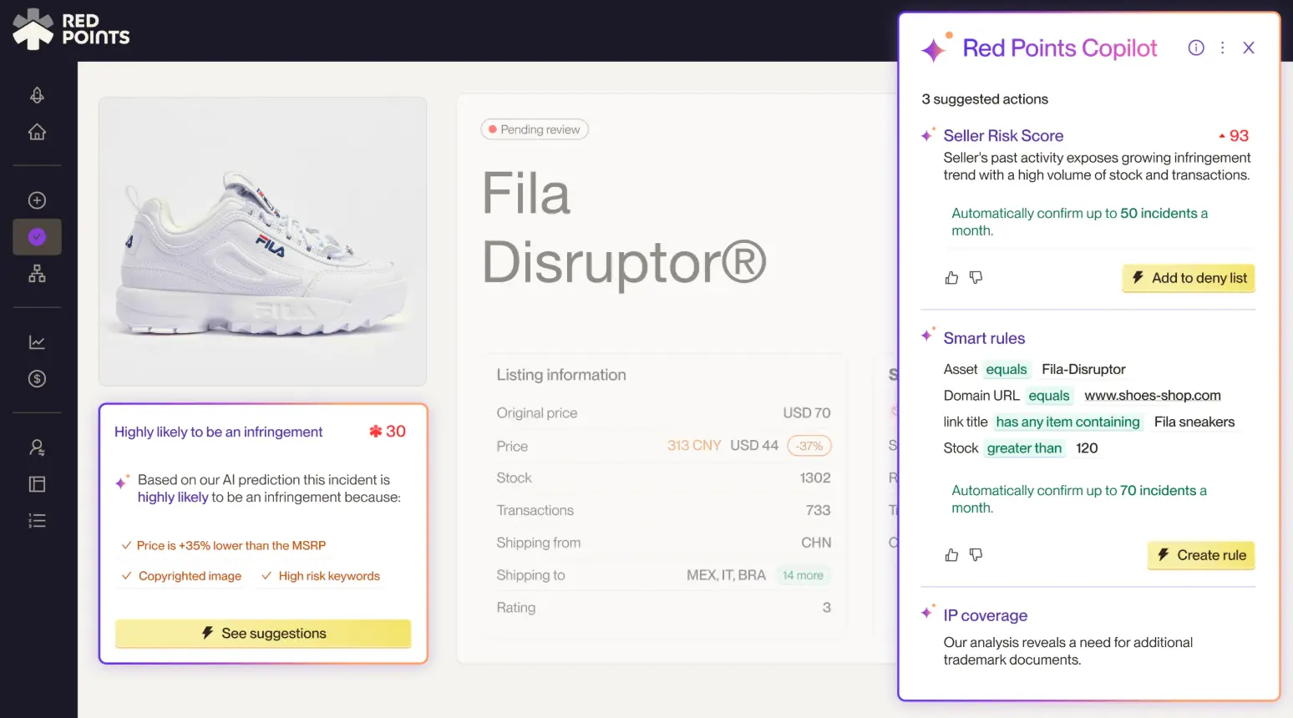Open the Home section from the sidebar
The height and width of the screenshot is (718, 1293).
(x=37, y=132)
